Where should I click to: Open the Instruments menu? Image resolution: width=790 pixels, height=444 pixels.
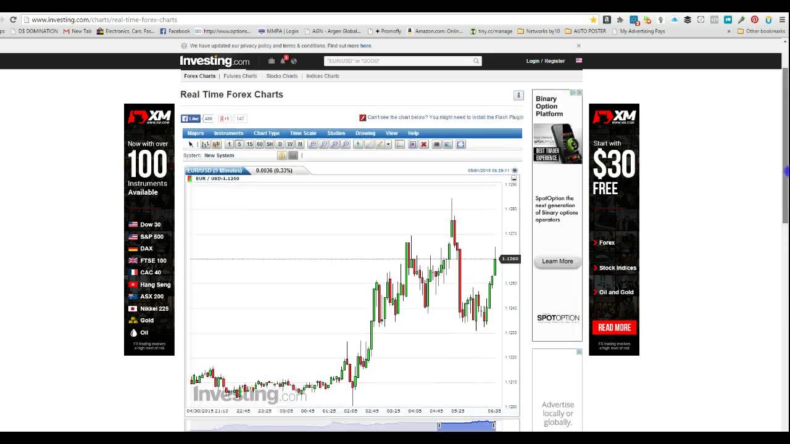click(229, 133)
